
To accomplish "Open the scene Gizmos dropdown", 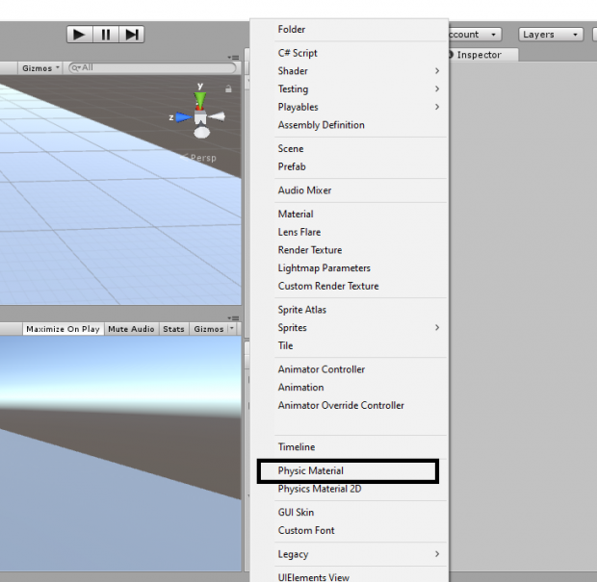I will coord(40,68).
